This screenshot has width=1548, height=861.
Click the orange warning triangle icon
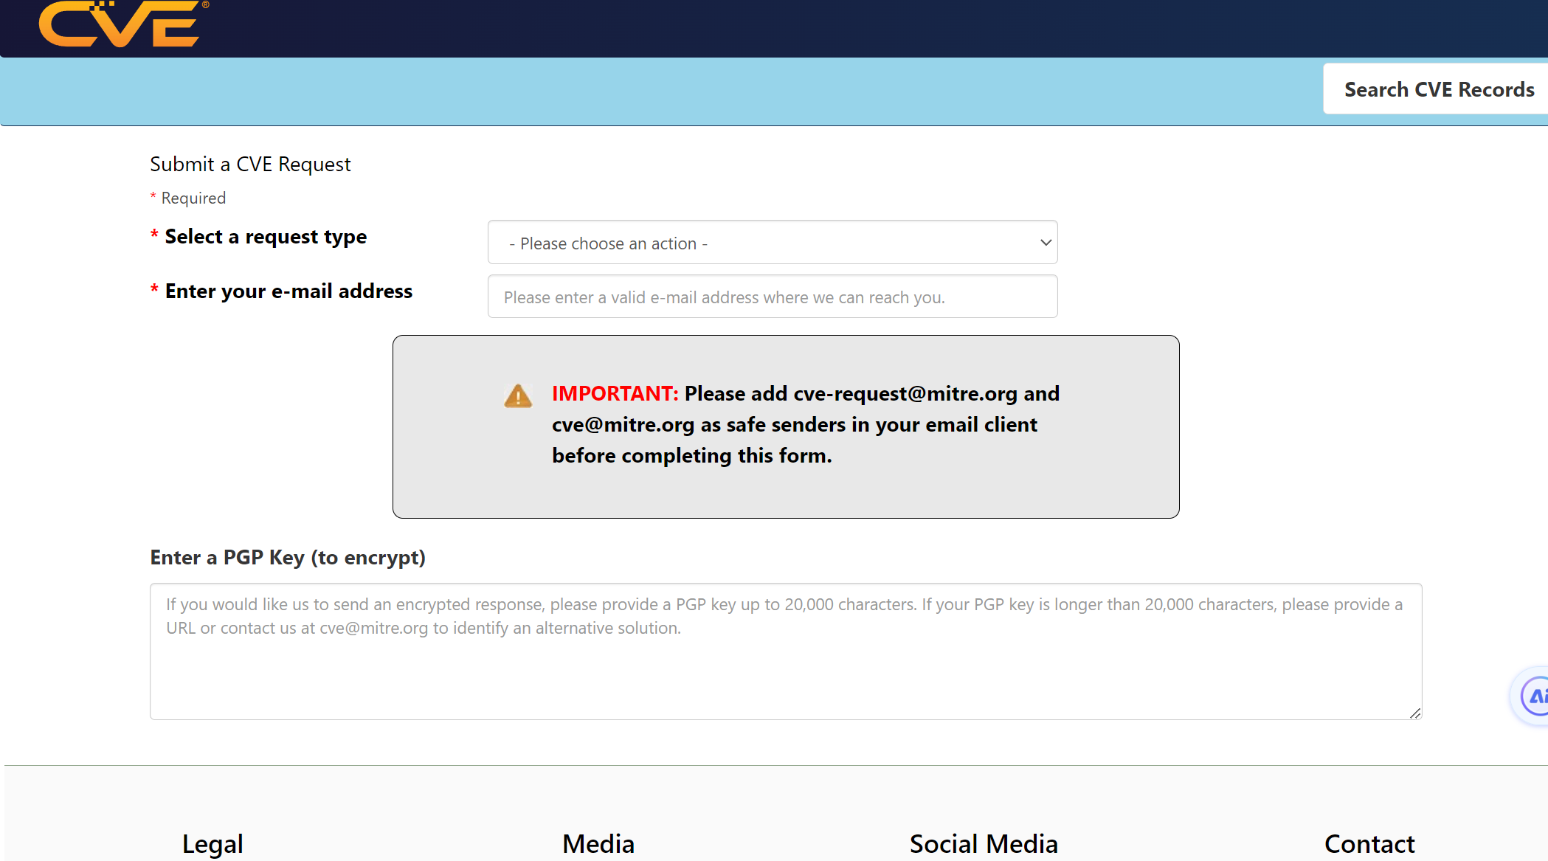[x=518, y=396]
